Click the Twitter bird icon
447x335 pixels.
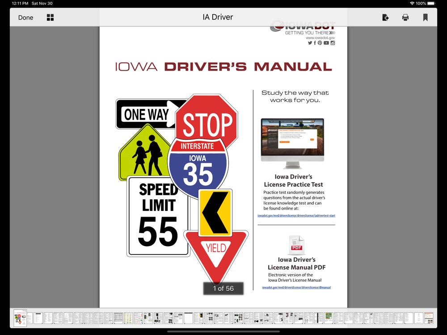(x=310, y=43)
